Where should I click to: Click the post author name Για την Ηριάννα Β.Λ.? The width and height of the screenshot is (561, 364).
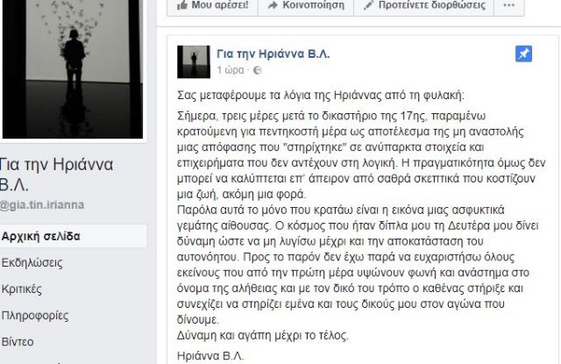pos(273,54)
